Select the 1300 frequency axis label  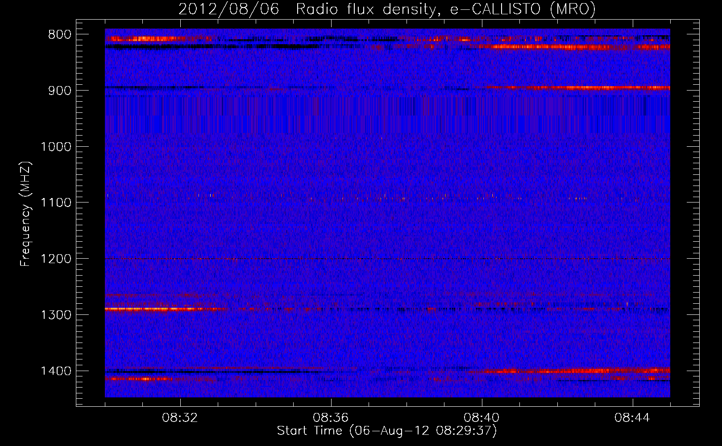coord(56,315)
